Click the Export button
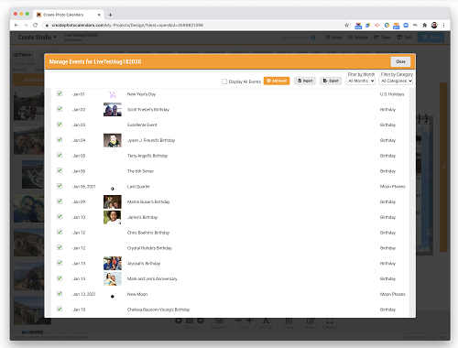This screenshot has width=458, height=348. click(331, 81)
